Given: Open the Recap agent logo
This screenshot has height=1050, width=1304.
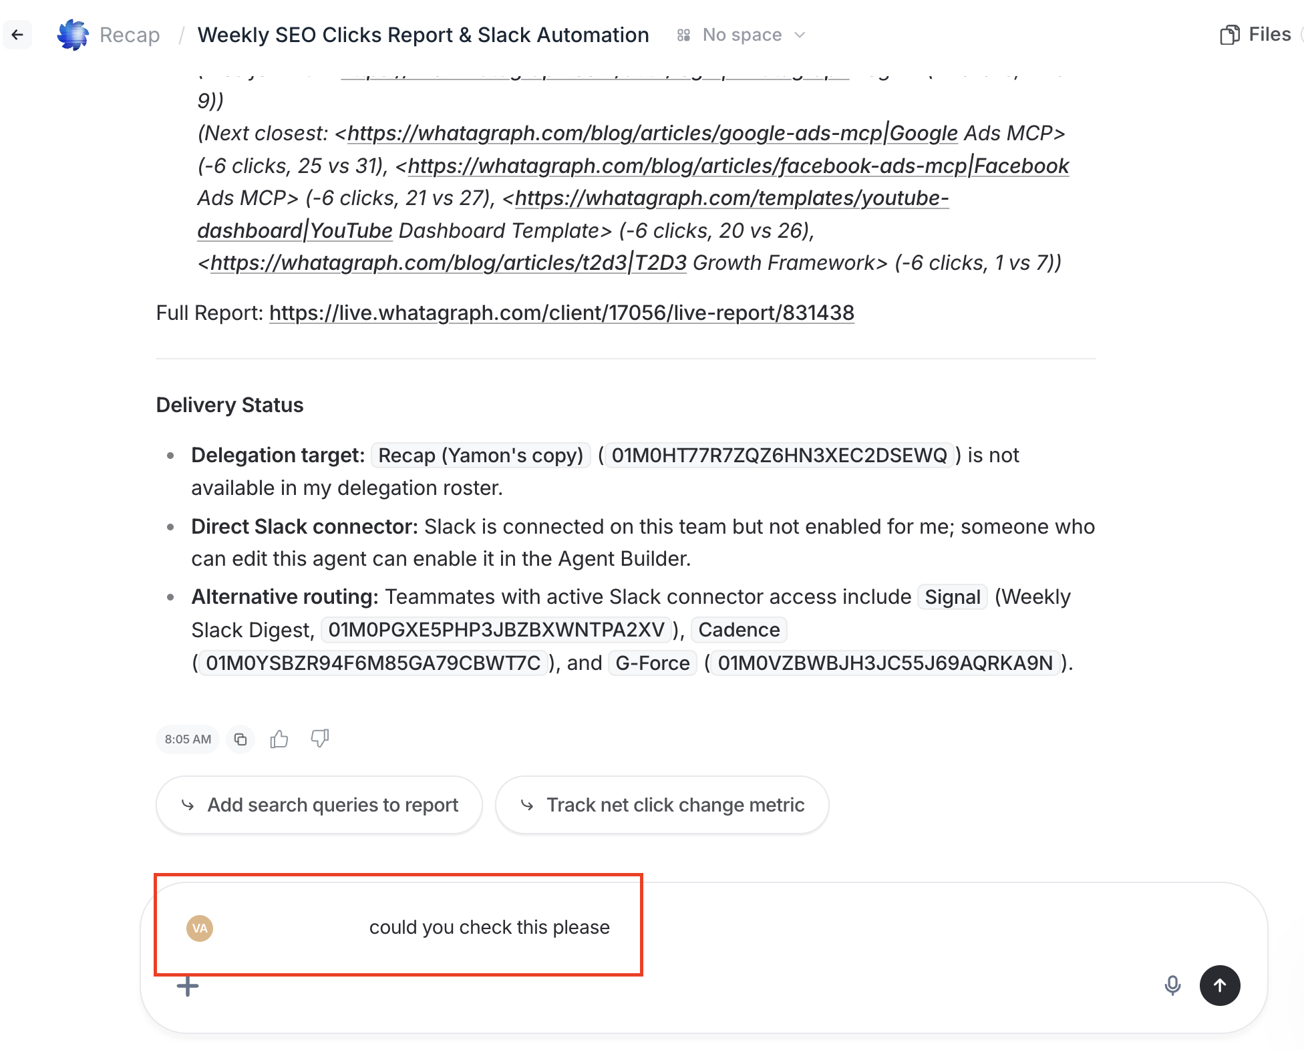Looking at the screenshot, I should pos(73,35).
